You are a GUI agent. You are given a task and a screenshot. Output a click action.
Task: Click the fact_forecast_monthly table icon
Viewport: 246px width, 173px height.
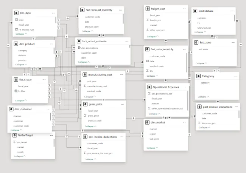[x=82, y=10]
